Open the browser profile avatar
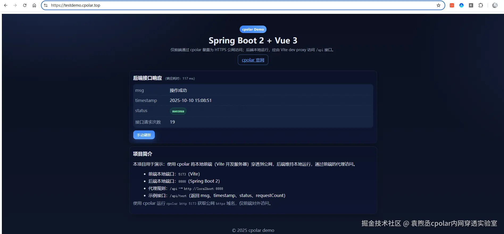504x234 pixels. pyautogui.click(x=495, y=5)
